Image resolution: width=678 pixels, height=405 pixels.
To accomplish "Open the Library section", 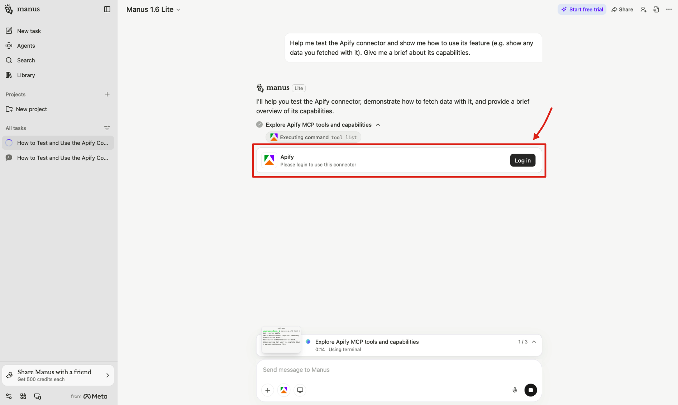I will [x=25, y=75].
